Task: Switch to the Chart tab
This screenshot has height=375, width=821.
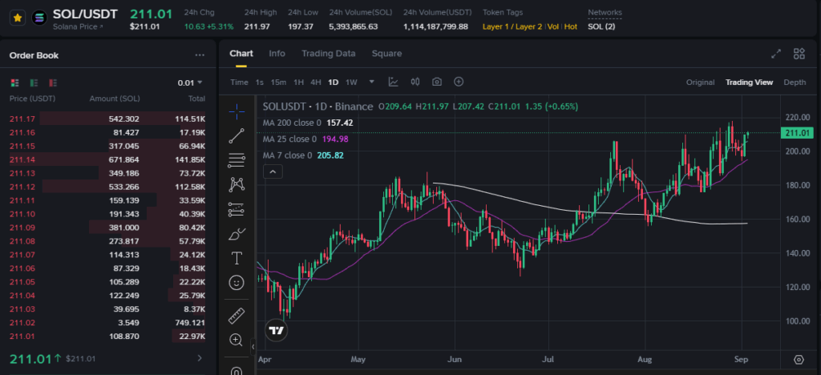Action: click(x=241, y=54)
